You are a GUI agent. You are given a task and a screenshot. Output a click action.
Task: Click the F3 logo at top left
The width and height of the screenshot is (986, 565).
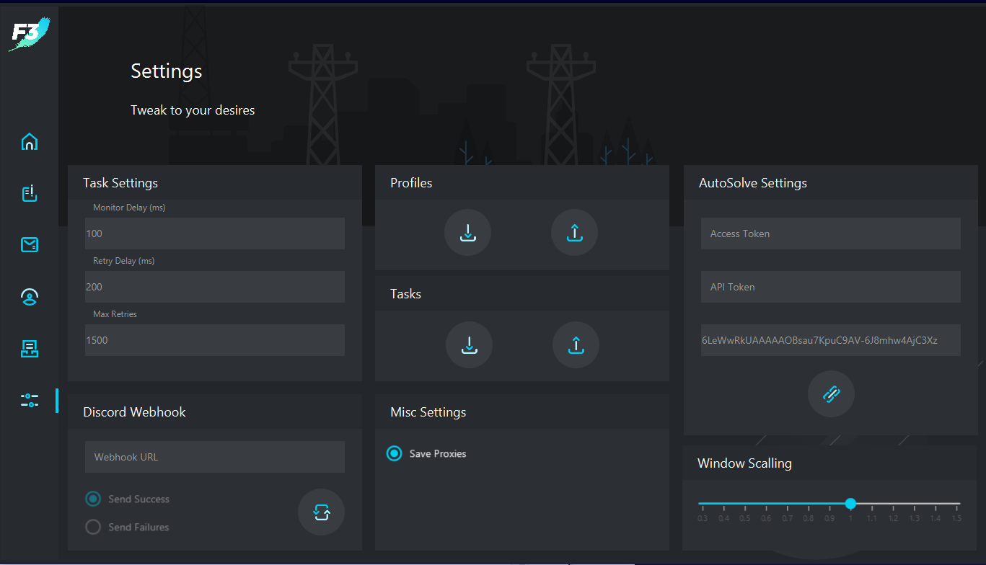coord(30,33)
